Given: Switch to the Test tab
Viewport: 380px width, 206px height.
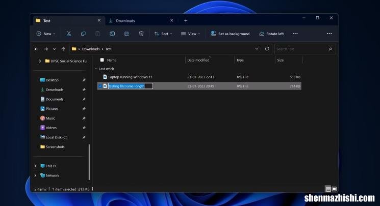Looking at the screenshot, I should pyautogui.click(x=68, y=21).
